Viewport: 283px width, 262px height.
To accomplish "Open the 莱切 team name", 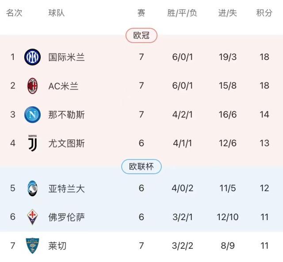I will pyautogui.click(x=57, y=246).
